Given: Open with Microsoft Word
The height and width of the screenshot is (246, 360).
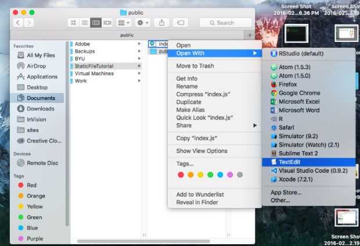Looking at the screenshot, I should [x=308, y=110].
